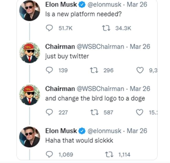The height and width of the screenshot is (163, 170).
Task: Reply to the "change the bird logo" tweet
Action: tap(49, 112)
